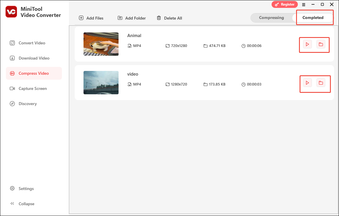Click the Animal video thumbnail
Viewport: 339px width, 216px height.
pos(101,44)
